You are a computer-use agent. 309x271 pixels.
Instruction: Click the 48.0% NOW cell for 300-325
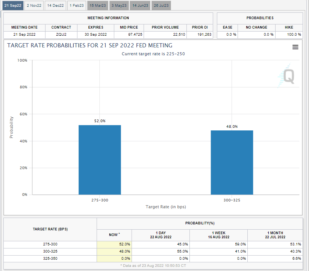coord(114,251)
